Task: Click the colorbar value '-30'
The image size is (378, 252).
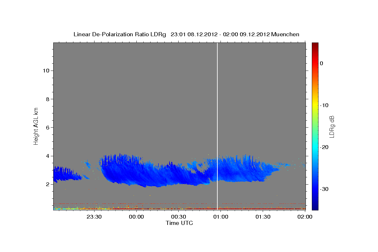Action: 324,189
